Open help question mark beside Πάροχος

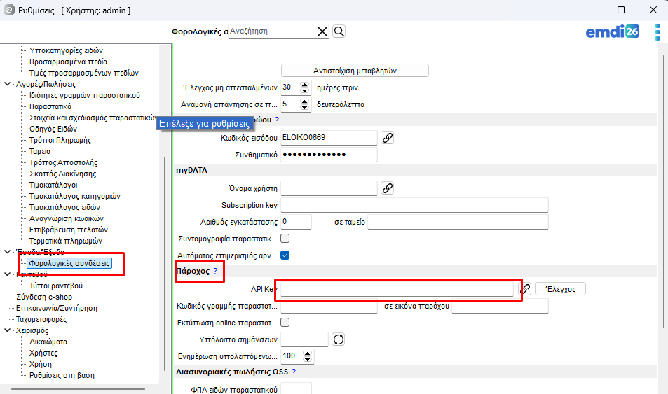(215, 271)
